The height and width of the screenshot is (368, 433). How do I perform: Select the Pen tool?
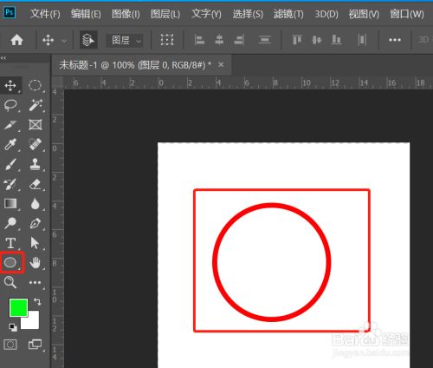tap(35, 223)
